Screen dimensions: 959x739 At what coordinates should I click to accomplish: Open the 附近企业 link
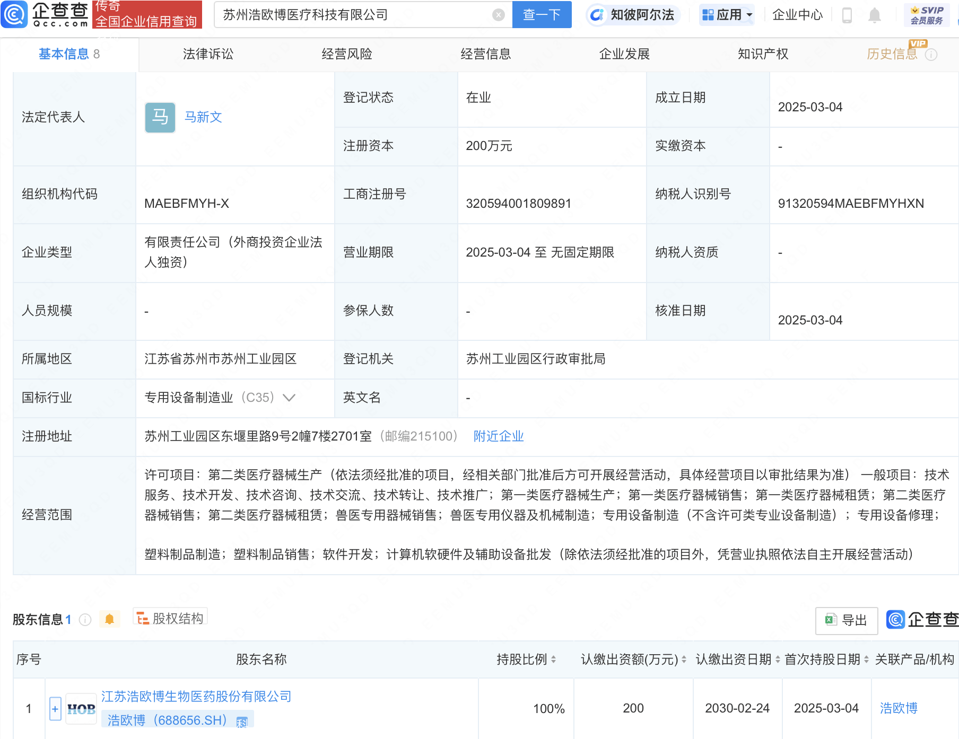coord(498,436)
